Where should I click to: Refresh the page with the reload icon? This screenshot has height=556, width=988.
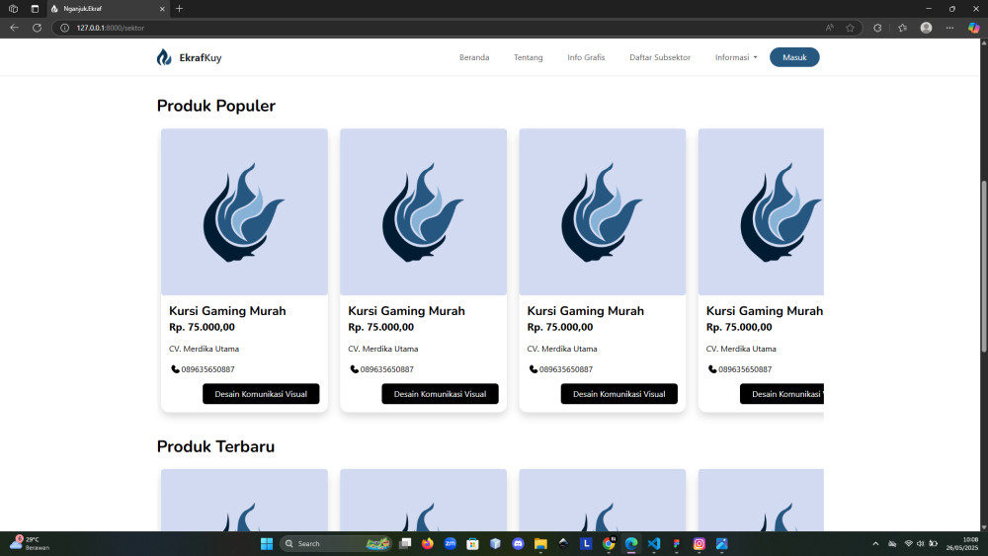coord(37,28)
